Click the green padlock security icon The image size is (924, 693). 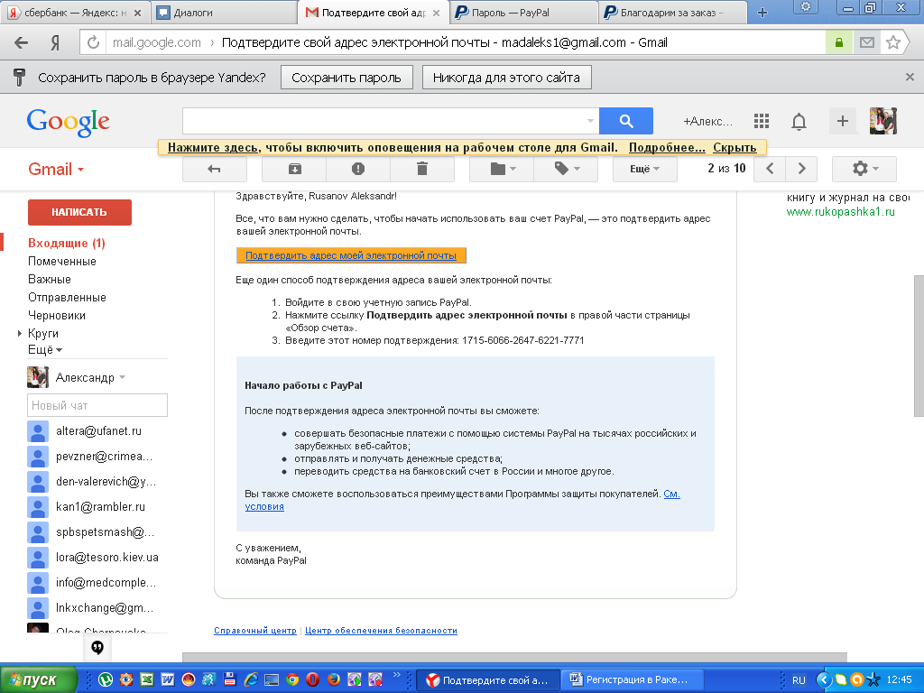[838, 42]
